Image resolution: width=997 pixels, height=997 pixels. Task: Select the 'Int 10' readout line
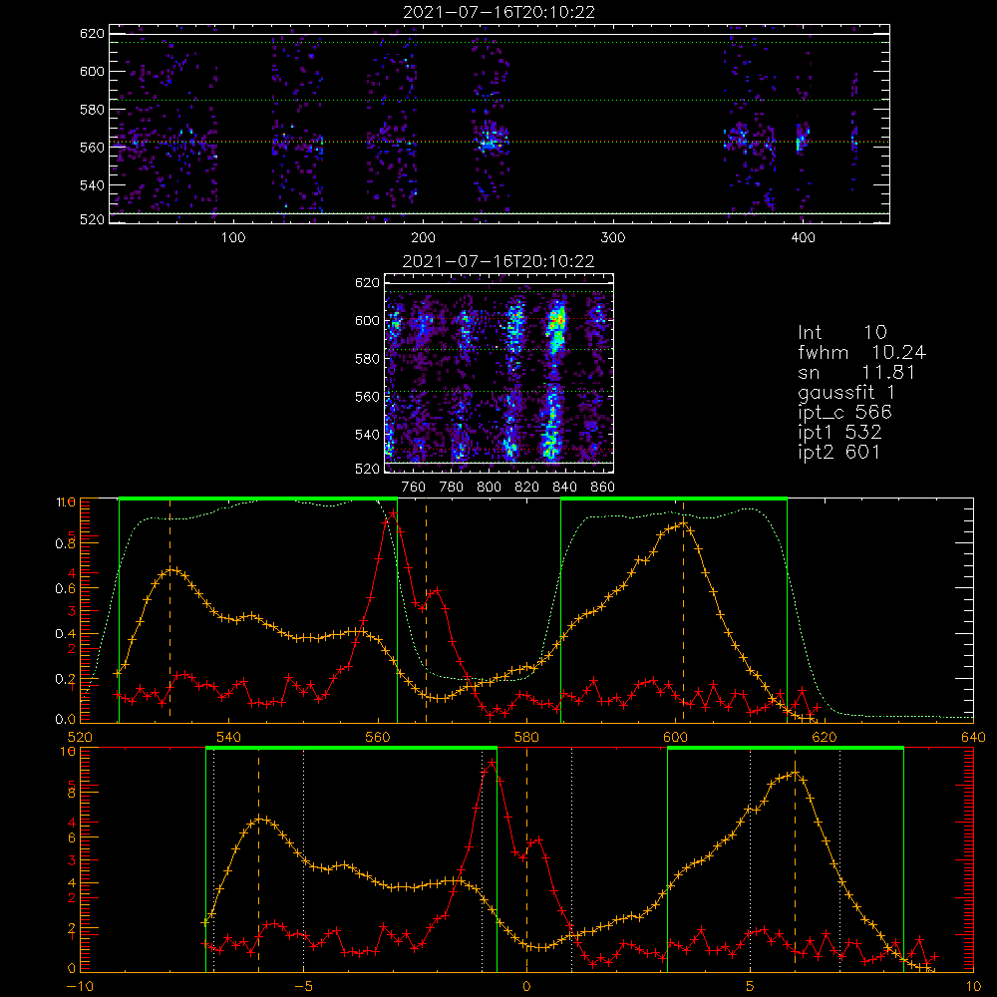(841, 332)
